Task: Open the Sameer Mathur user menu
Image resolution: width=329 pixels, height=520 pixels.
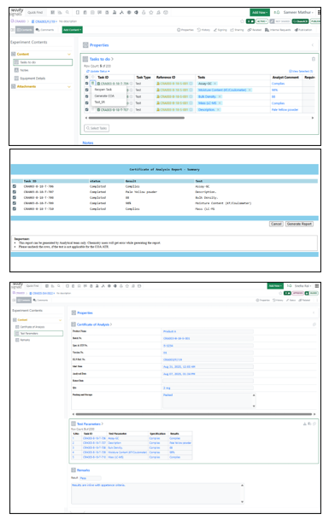Action: [x=297, y=12]
